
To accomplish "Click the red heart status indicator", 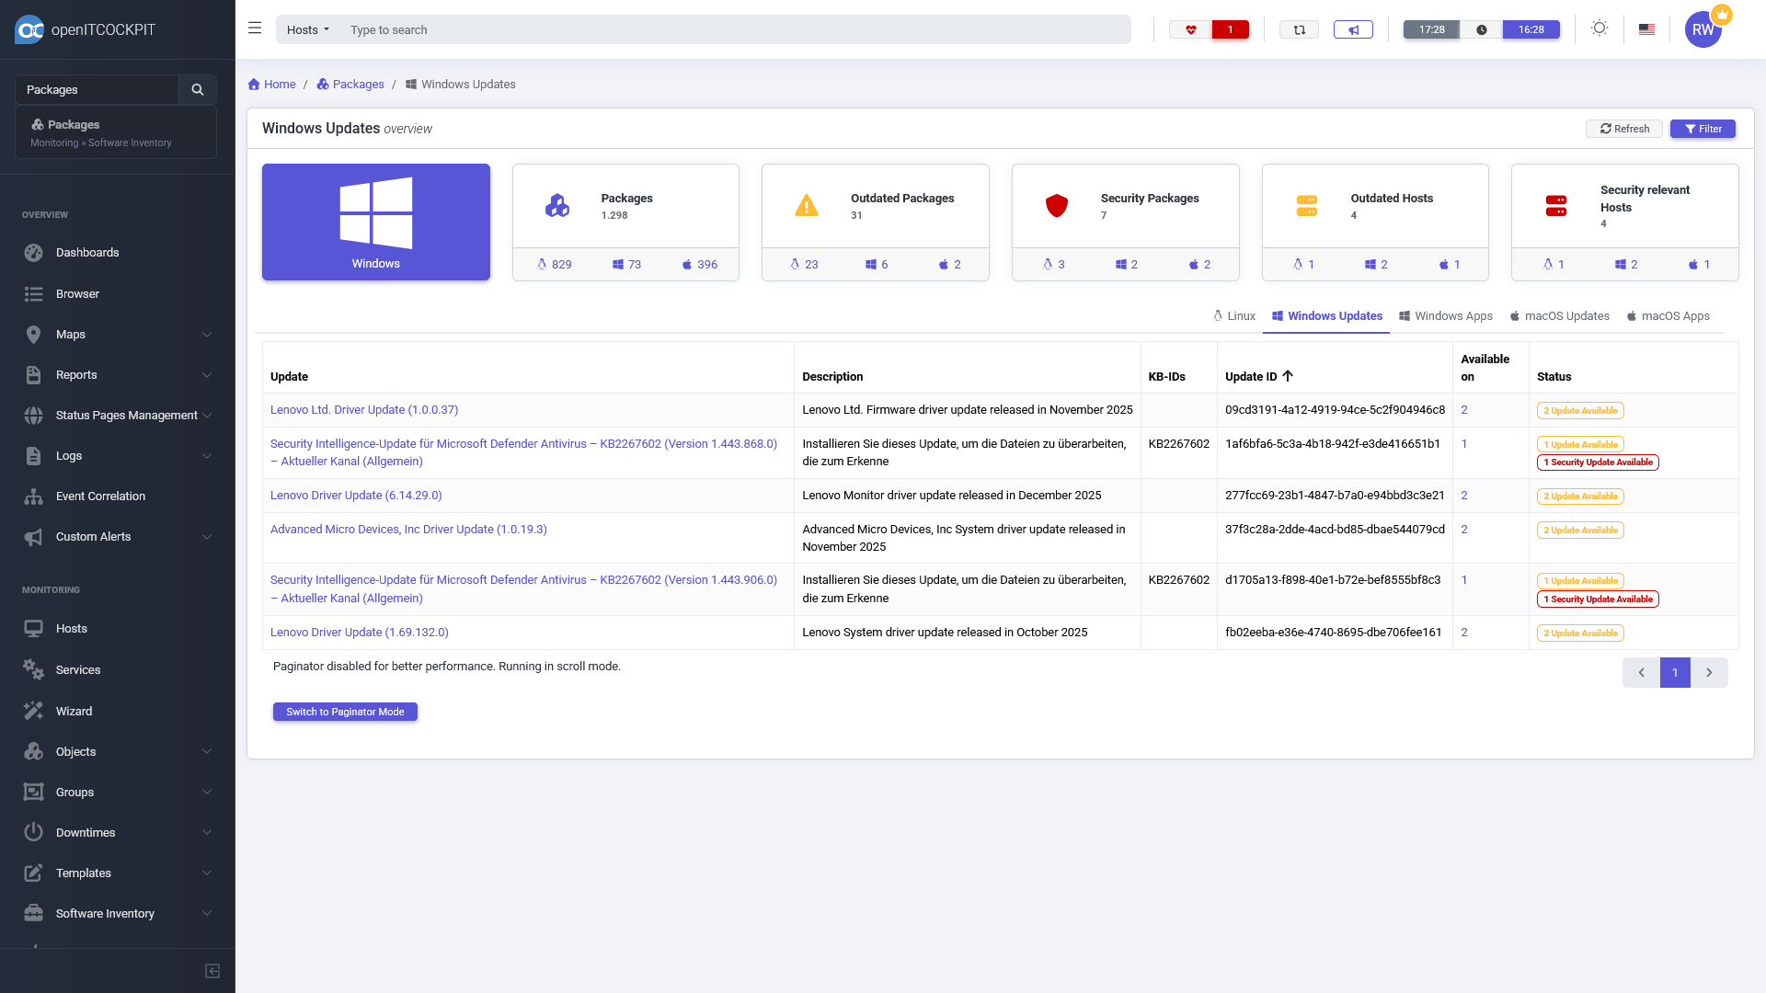I will (1190, 29).
